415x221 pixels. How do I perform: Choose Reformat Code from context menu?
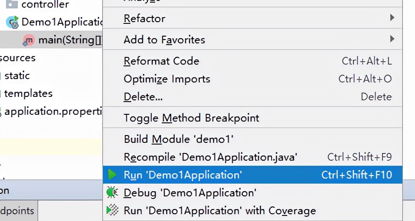click(x=161, y=61)
